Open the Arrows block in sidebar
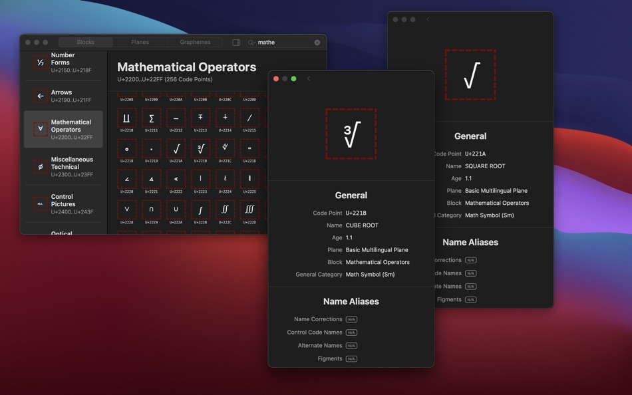Image resolution: width=632 pixels, height=395 pixels. pyautogui.click(x=63, y=96)
